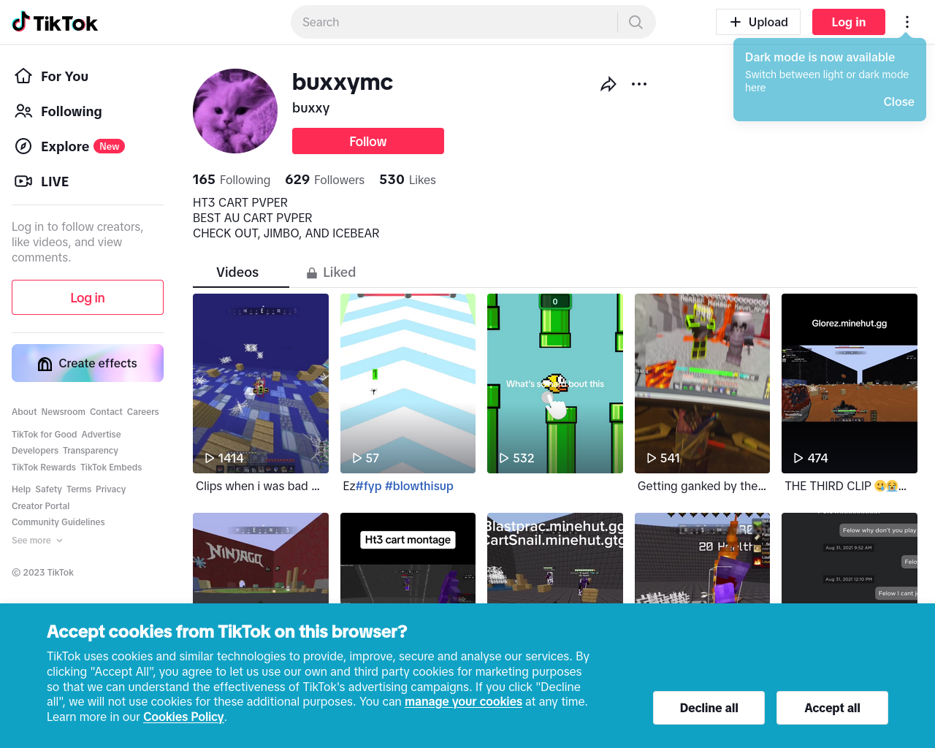Open the Help link
935x748 pixels.
(x=21, y=489)
